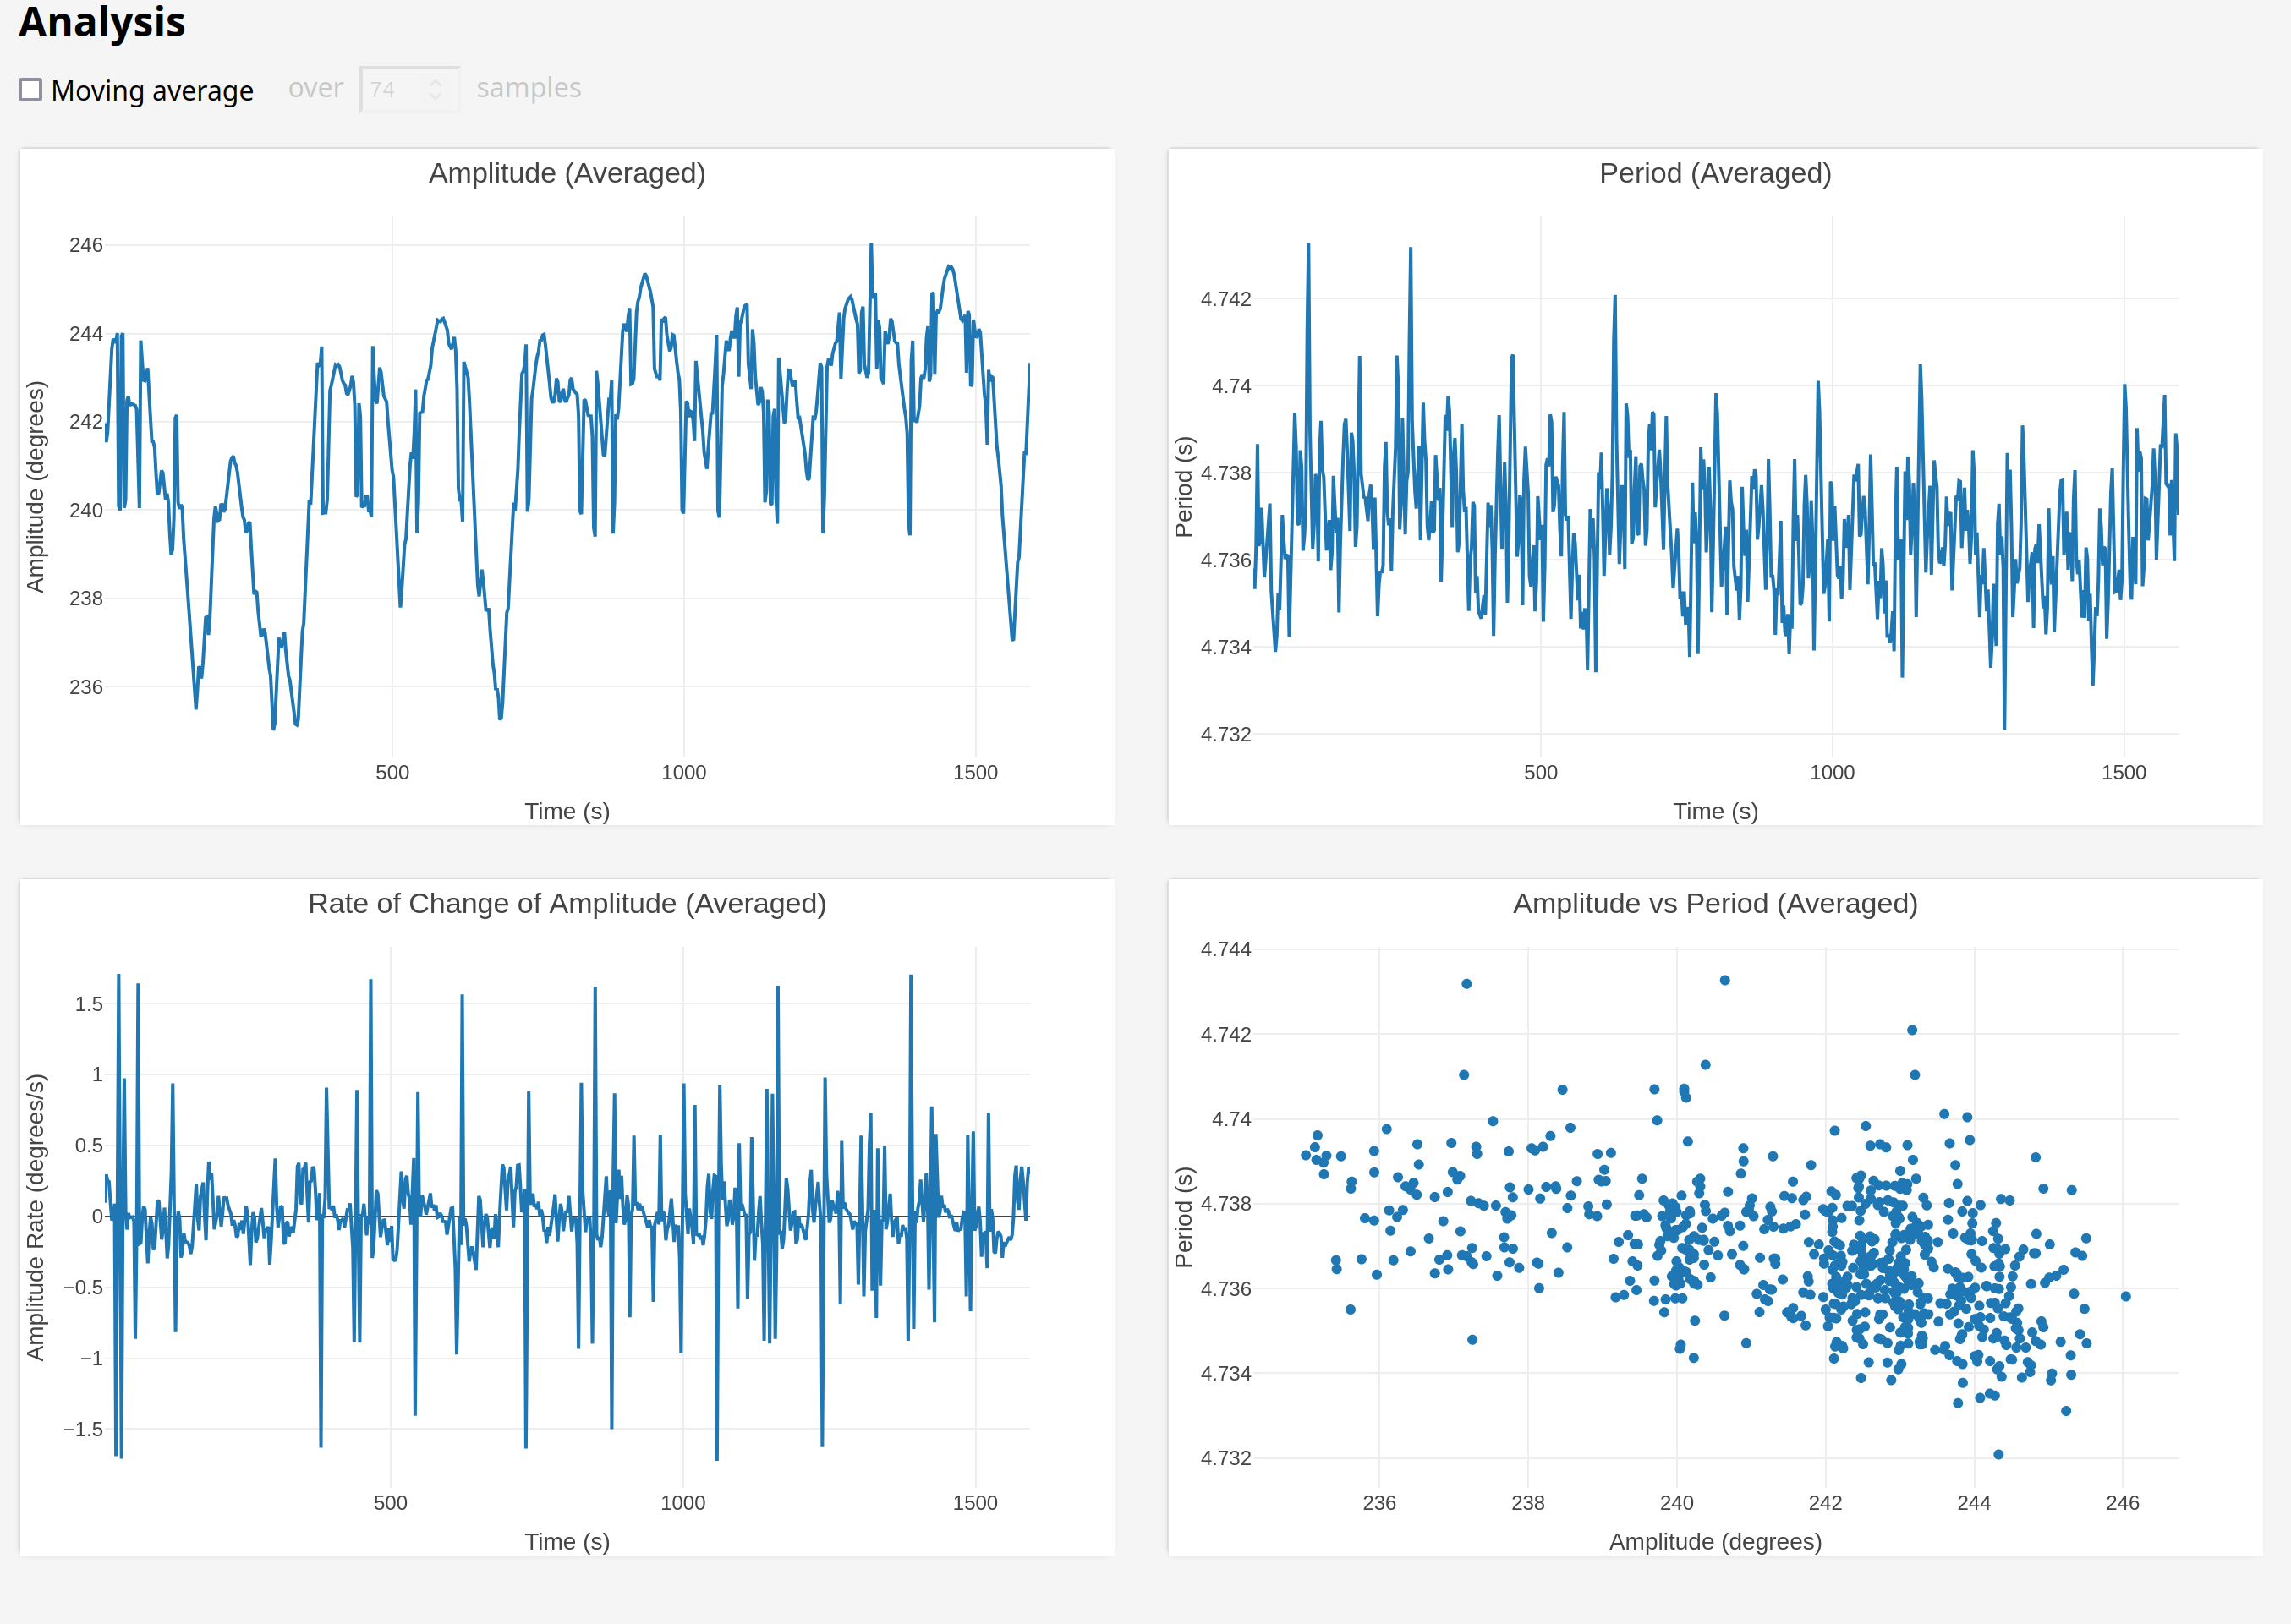Click the Moving average label text

(x=152, y=91)
